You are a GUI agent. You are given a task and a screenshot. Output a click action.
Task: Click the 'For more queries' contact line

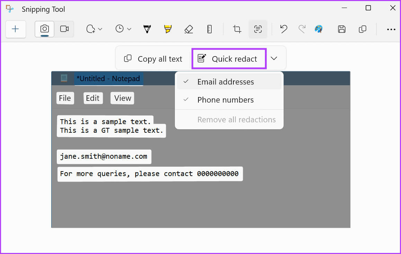[150, 174]
